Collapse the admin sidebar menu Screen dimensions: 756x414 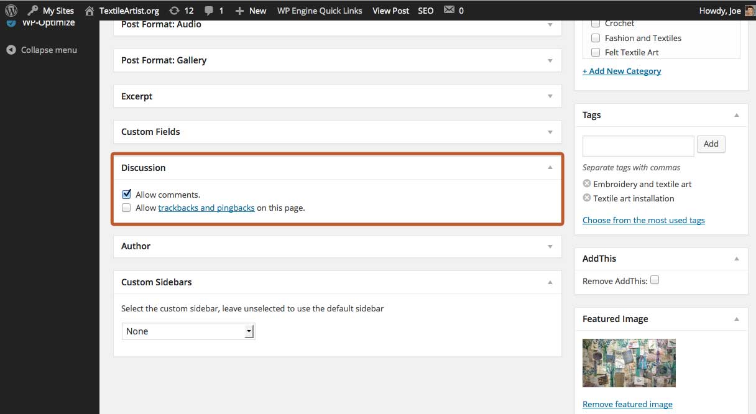pos(42,50)
